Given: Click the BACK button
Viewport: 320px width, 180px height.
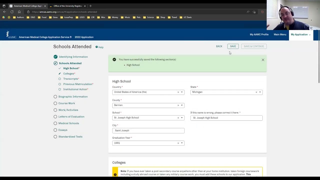Looking at the screenshot, I should pyautogui.click(x=219, y=46).
